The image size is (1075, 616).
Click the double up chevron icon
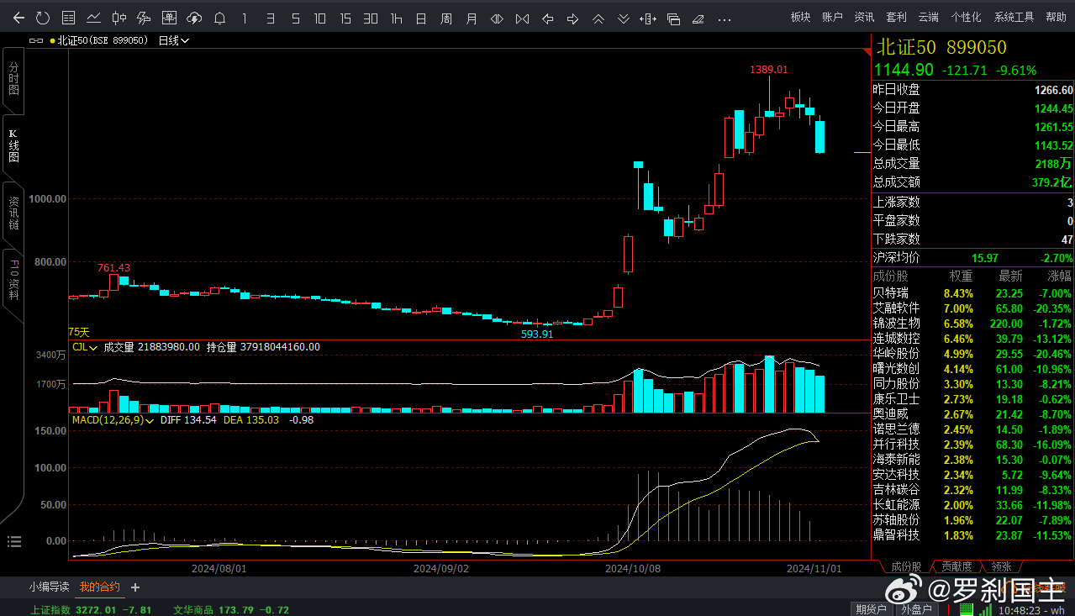coord(598,18)
